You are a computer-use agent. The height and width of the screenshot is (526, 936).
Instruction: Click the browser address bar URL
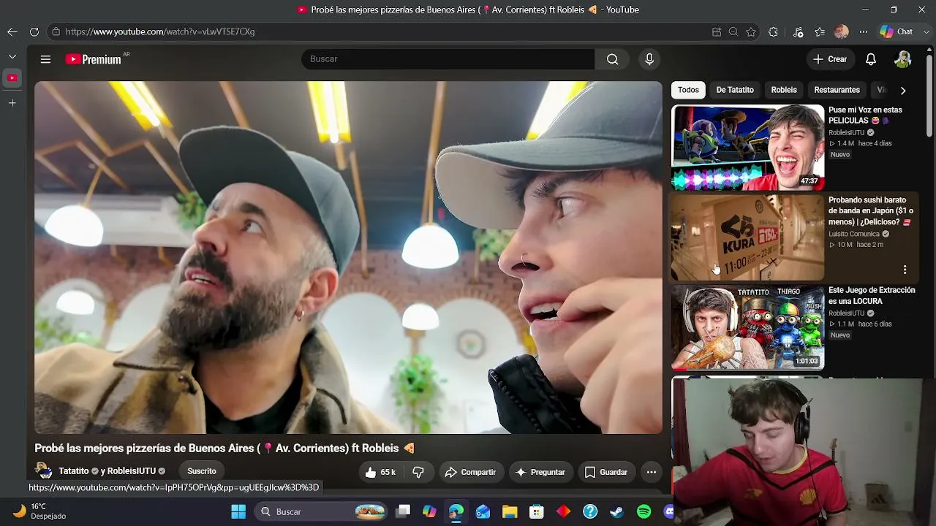point(160,31)
